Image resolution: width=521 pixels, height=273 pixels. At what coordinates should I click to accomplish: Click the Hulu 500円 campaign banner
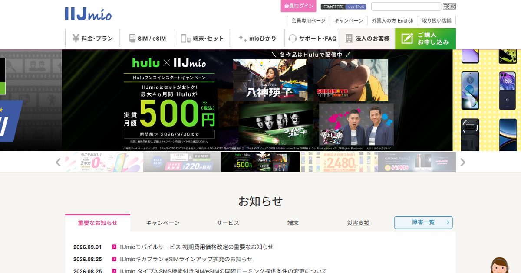(x=257, y=100)
